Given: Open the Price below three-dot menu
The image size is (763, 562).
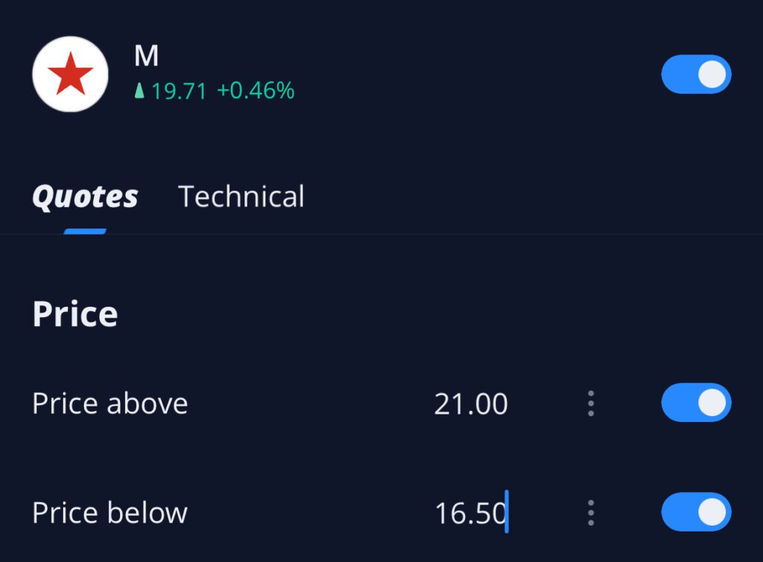Looking at the screenshot, I should pyautogui.click(x=591, y=513).
